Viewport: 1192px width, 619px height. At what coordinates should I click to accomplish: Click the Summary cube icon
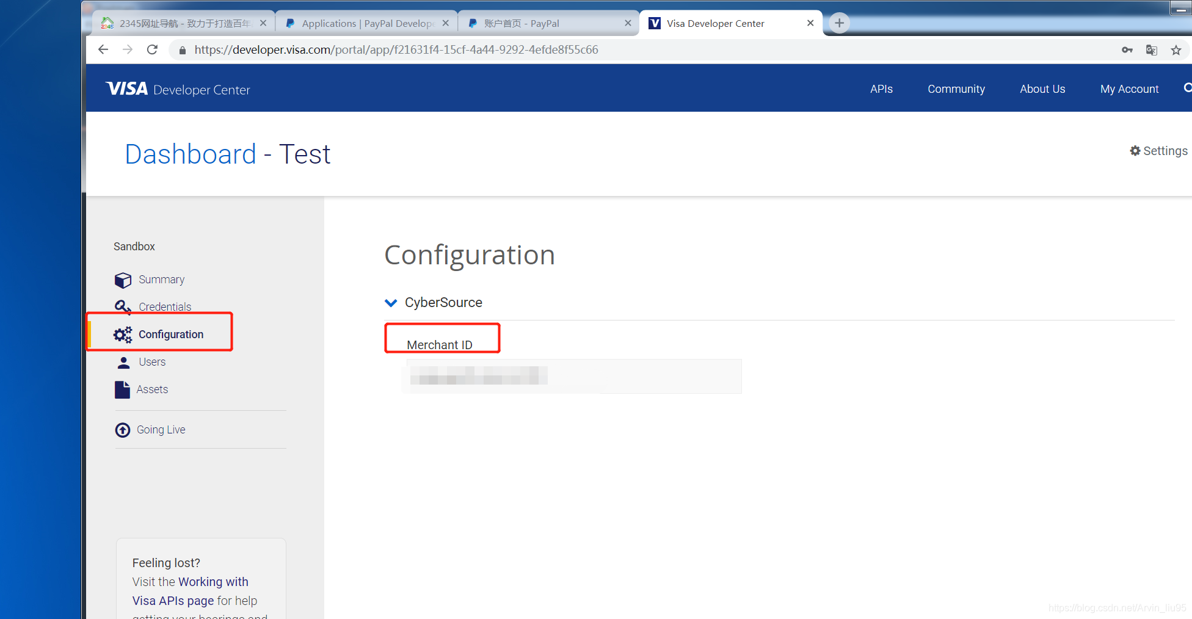tap(123, 280)
